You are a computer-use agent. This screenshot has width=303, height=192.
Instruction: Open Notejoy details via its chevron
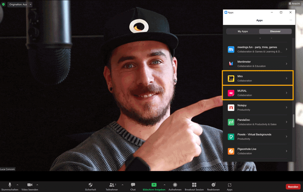coord(286,107)
